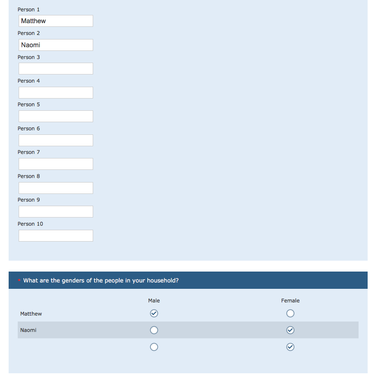The width and height of the screenshot is (379, 381).
Task: Click the Naomi row label
Action: pos(28,330)
